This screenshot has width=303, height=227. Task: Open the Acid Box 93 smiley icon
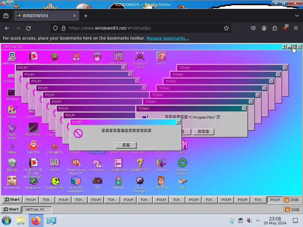[54, 183]
